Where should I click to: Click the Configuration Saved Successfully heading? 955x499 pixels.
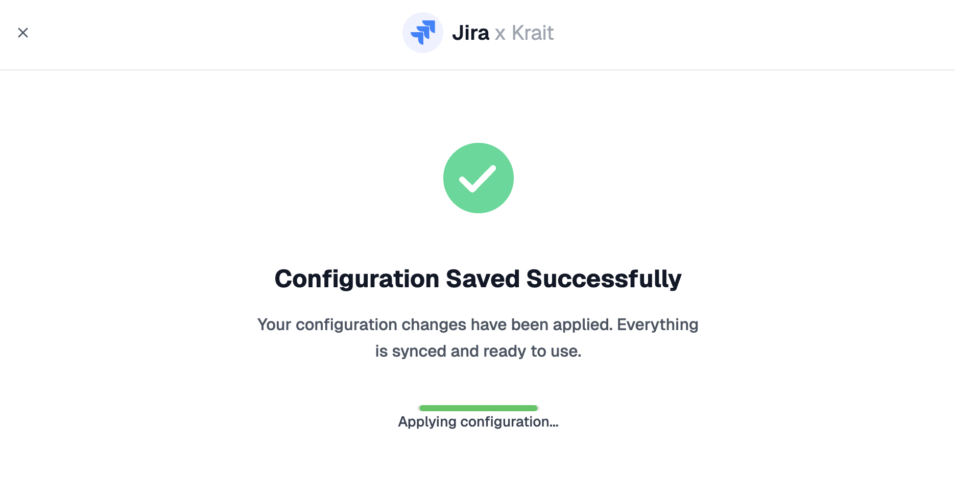[x=478, y=279]
